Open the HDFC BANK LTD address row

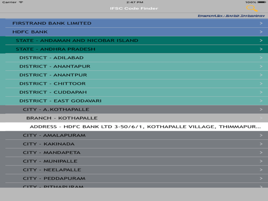(x=134, y=127)
